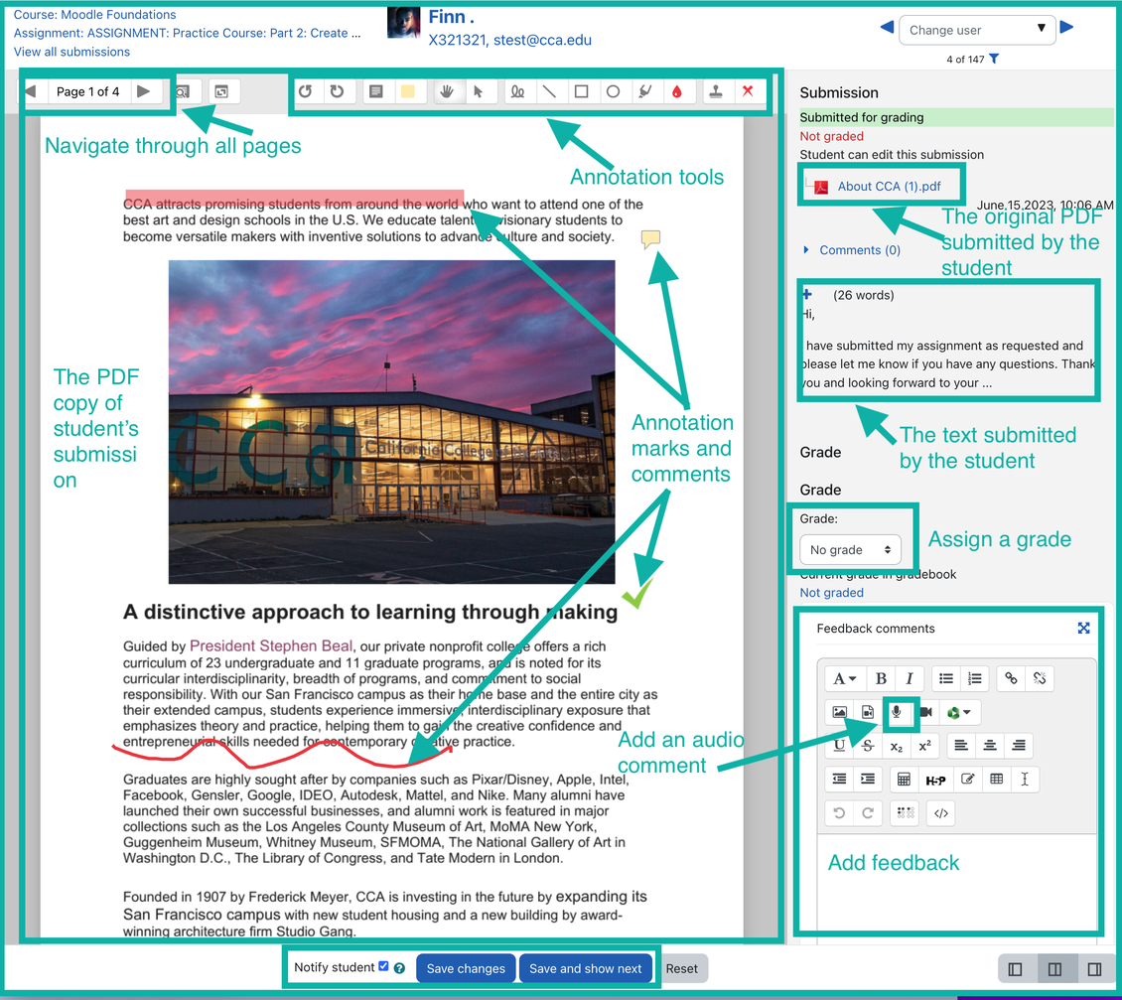This screenshot has width=1122, height=1000.
Task: Expand the Comments (0) section
Action: click(858, 249)
